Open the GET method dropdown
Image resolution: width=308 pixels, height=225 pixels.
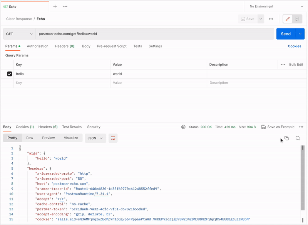[19, 34]
